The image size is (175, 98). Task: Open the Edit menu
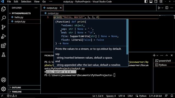click(16, 2)
